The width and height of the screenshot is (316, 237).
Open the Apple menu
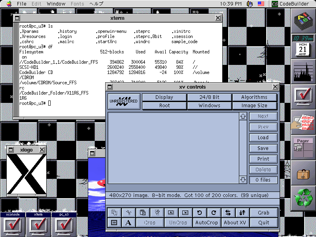tap(9, 4)
